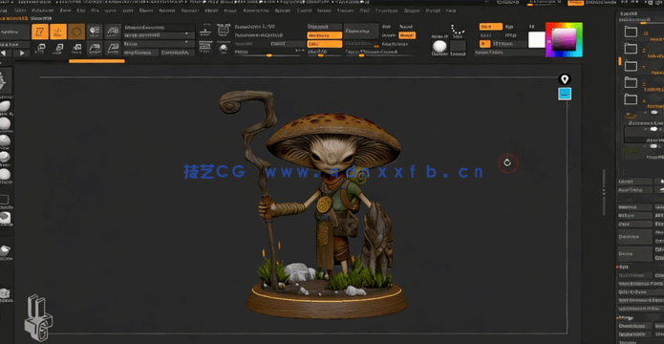Click the empty square outline icon in left tray
Viewport: 664px width, 344px height.
[4, 199]
